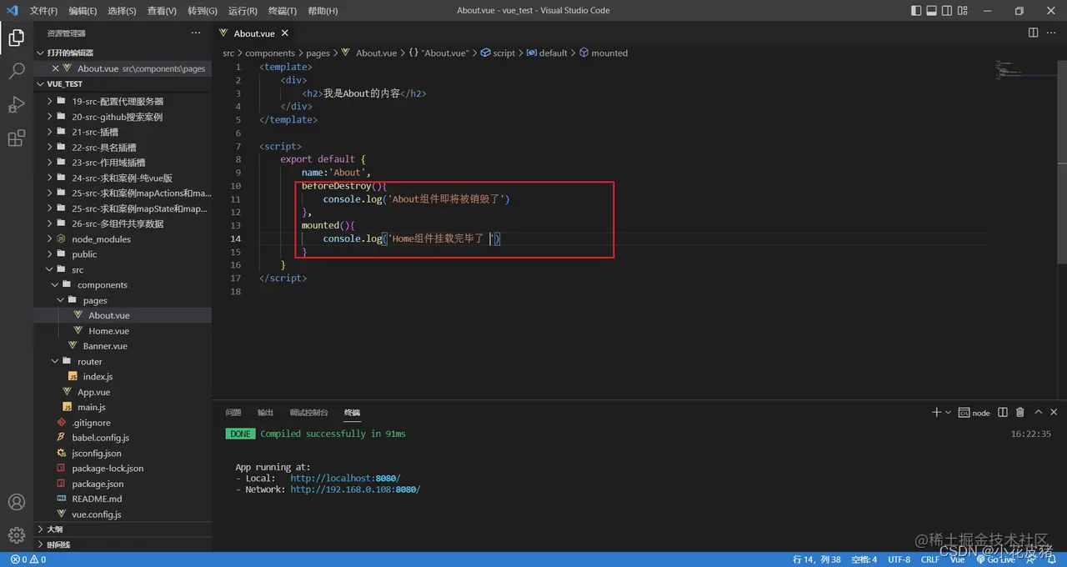Screen dimensions: 1067x567
Task: Open the localhost:8080 link in terminal
Action: tap(345, 479)
